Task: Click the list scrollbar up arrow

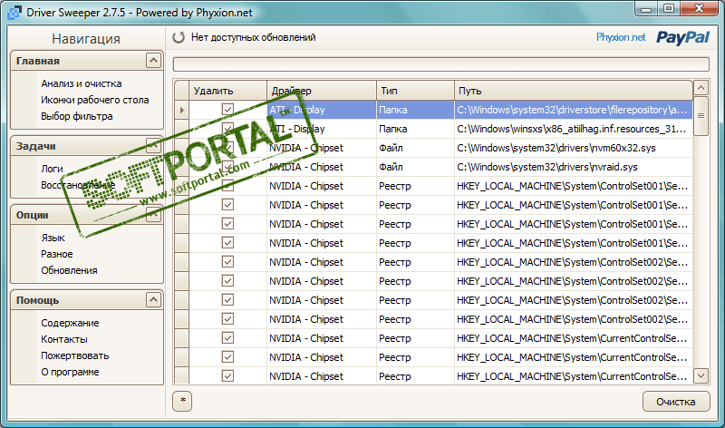Action: [701, 88]
